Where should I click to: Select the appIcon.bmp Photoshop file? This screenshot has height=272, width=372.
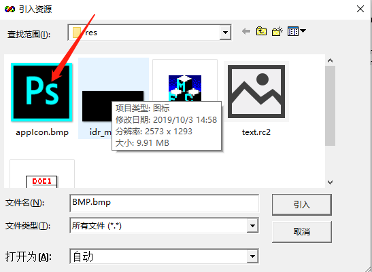[41, 92]
